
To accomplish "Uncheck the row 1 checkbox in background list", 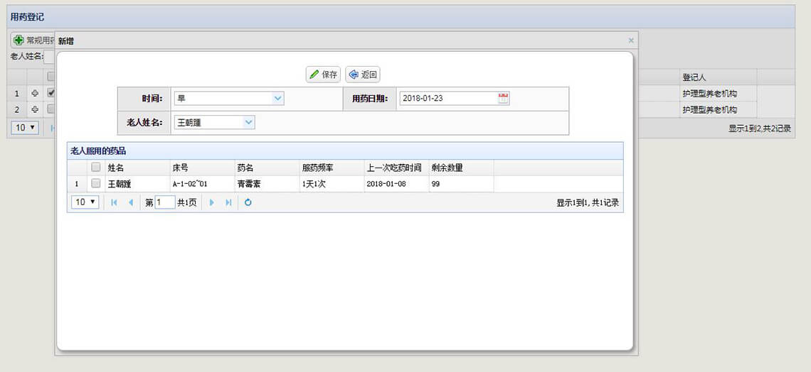I will pos(51,93).
